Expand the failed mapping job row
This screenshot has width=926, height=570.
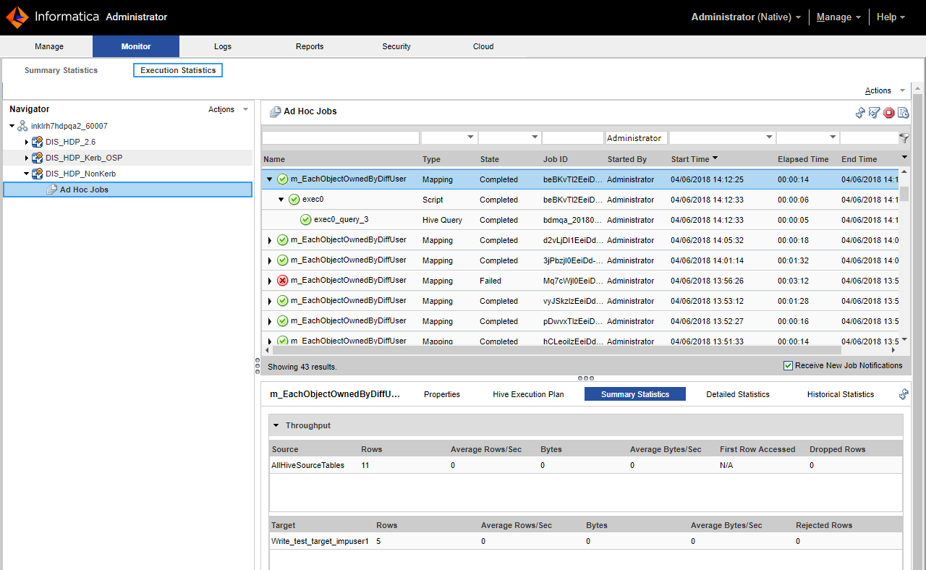click(270, 281)
